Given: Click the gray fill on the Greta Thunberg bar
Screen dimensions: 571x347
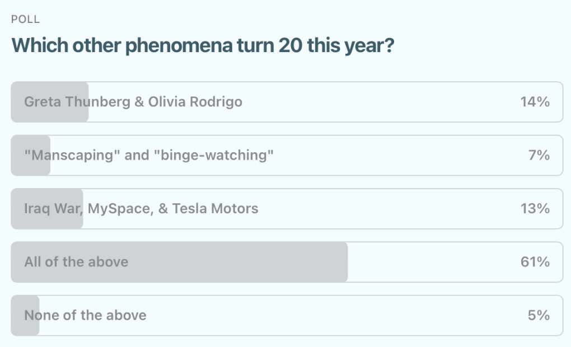Looking at the screenshot, I should tap(49, 102).
